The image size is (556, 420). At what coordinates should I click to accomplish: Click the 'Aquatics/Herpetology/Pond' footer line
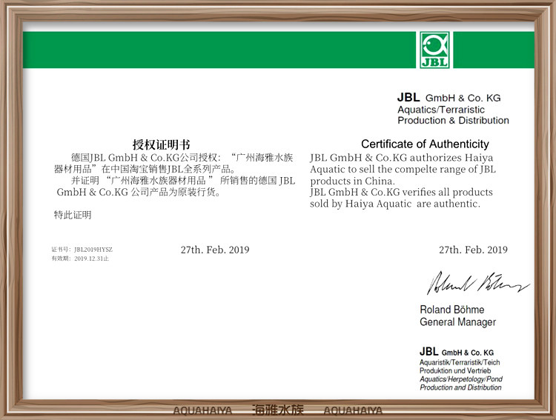coord(461,379)
